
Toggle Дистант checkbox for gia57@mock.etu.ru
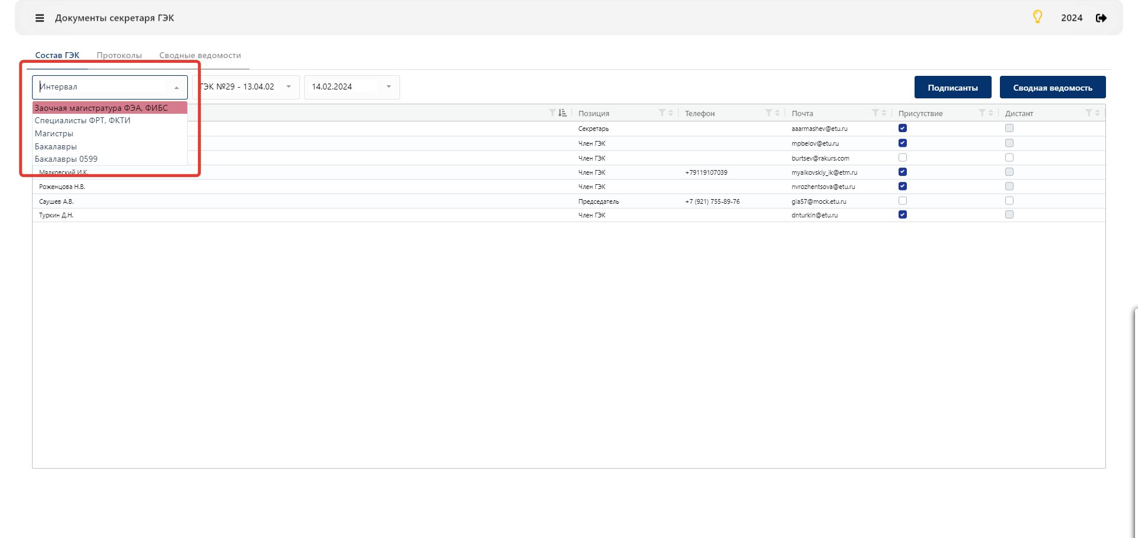point(1009,201)
